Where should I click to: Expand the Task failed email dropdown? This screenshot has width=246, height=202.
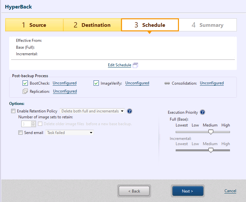69,133
